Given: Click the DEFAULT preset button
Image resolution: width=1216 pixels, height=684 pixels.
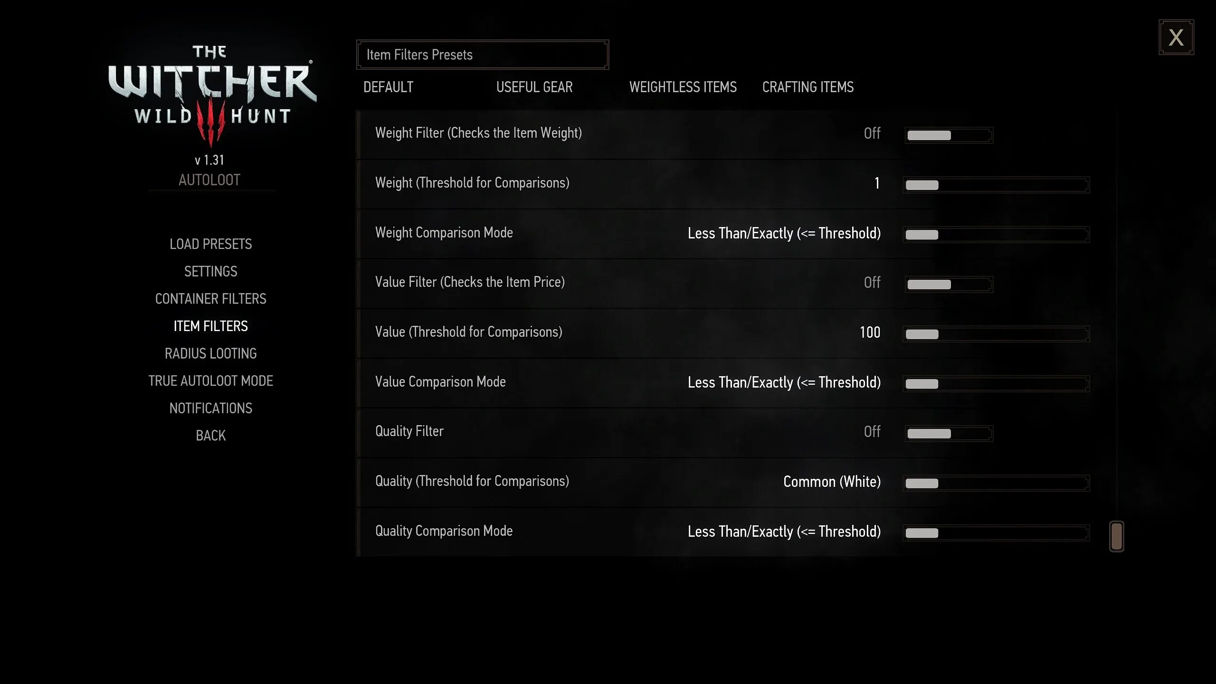Looking at the screenshot, I should 388,87.
